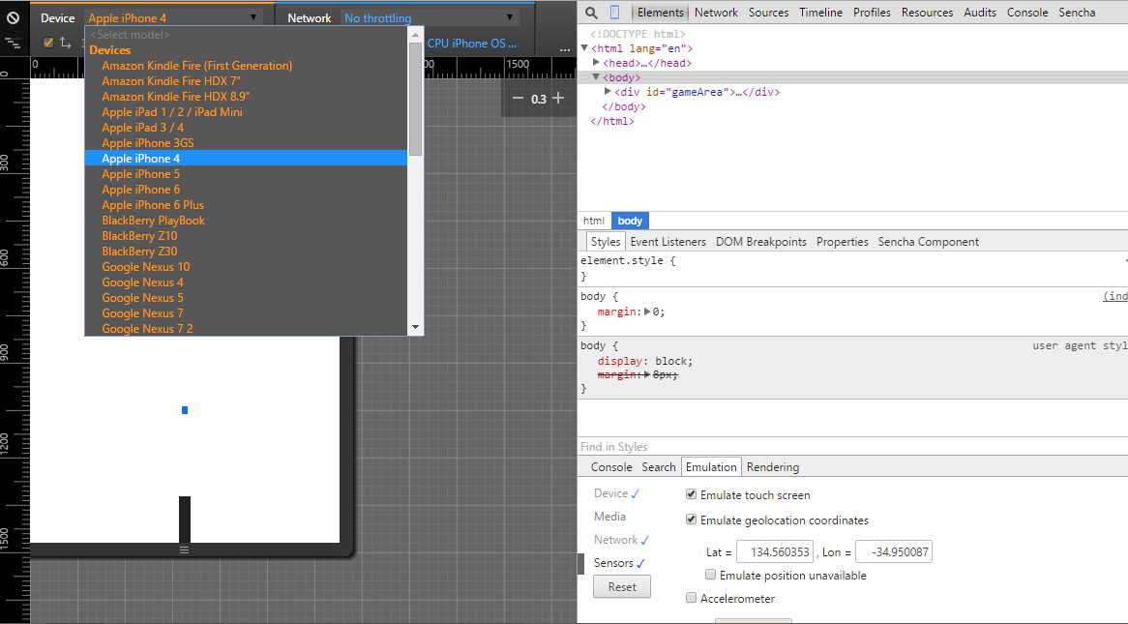Open the Event Listeners sidebar tab
The height and width of the screenshot is (624, 1128).
click(x=668, y=242)
